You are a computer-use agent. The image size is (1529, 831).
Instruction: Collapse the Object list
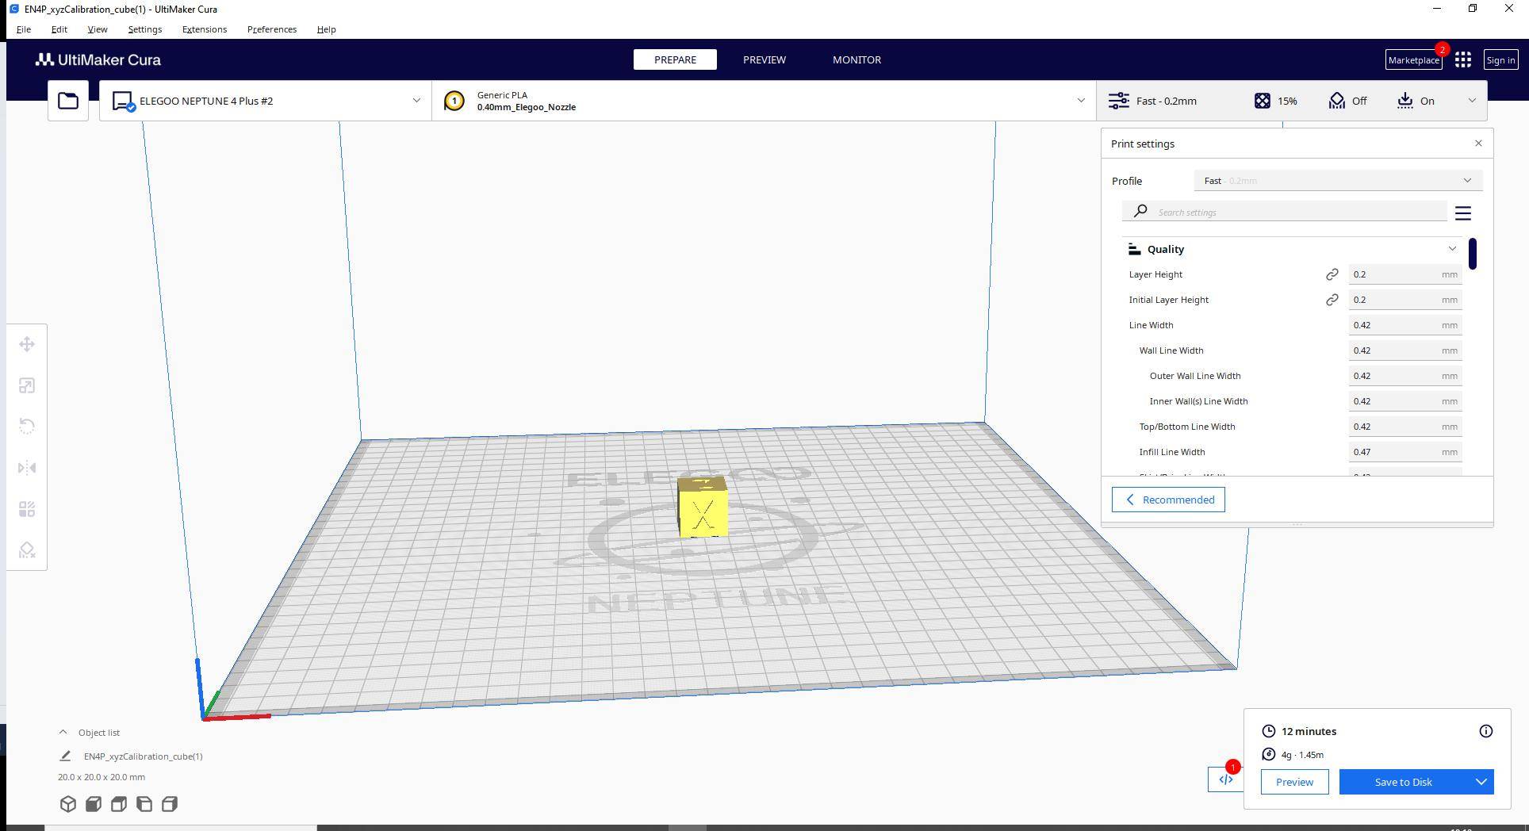coord(63,733)
